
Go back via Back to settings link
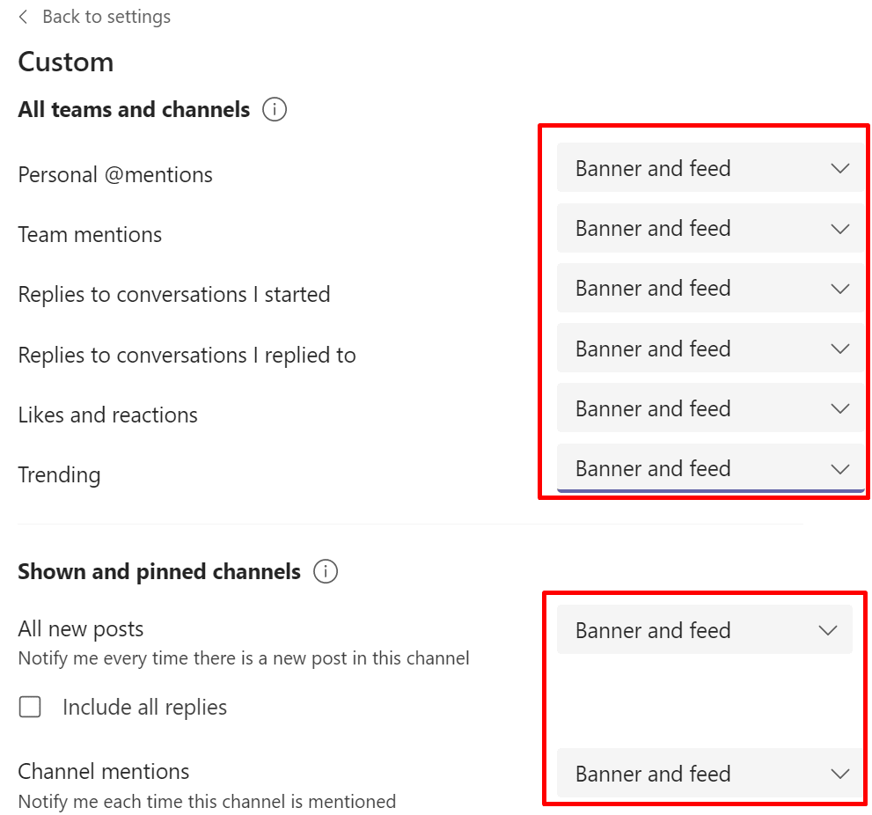pyautogui.click(x=106, y=17)
